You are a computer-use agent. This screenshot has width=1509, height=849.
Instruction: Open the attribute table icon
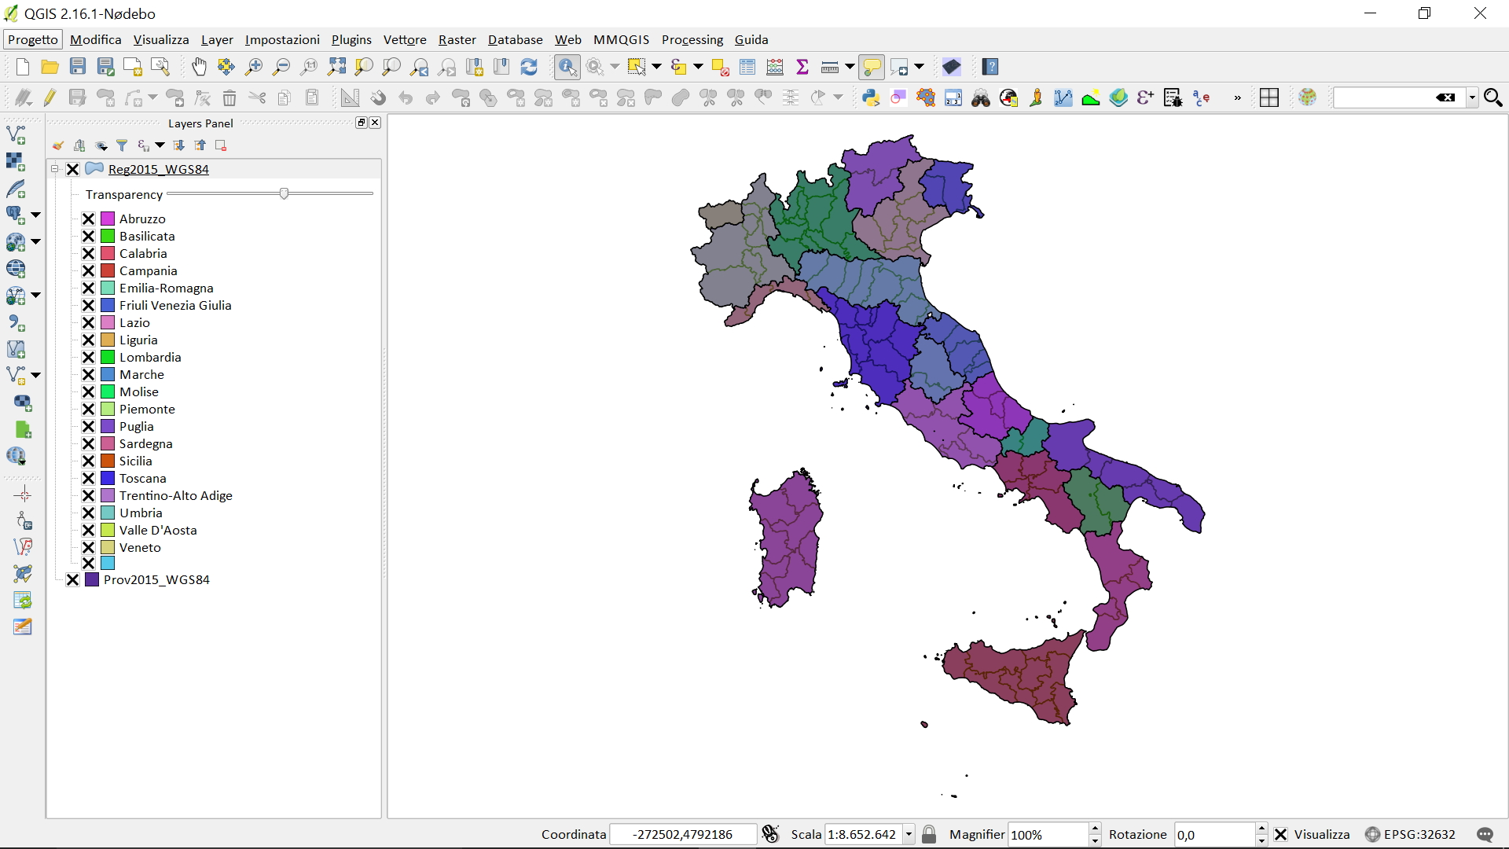[747, 67]
